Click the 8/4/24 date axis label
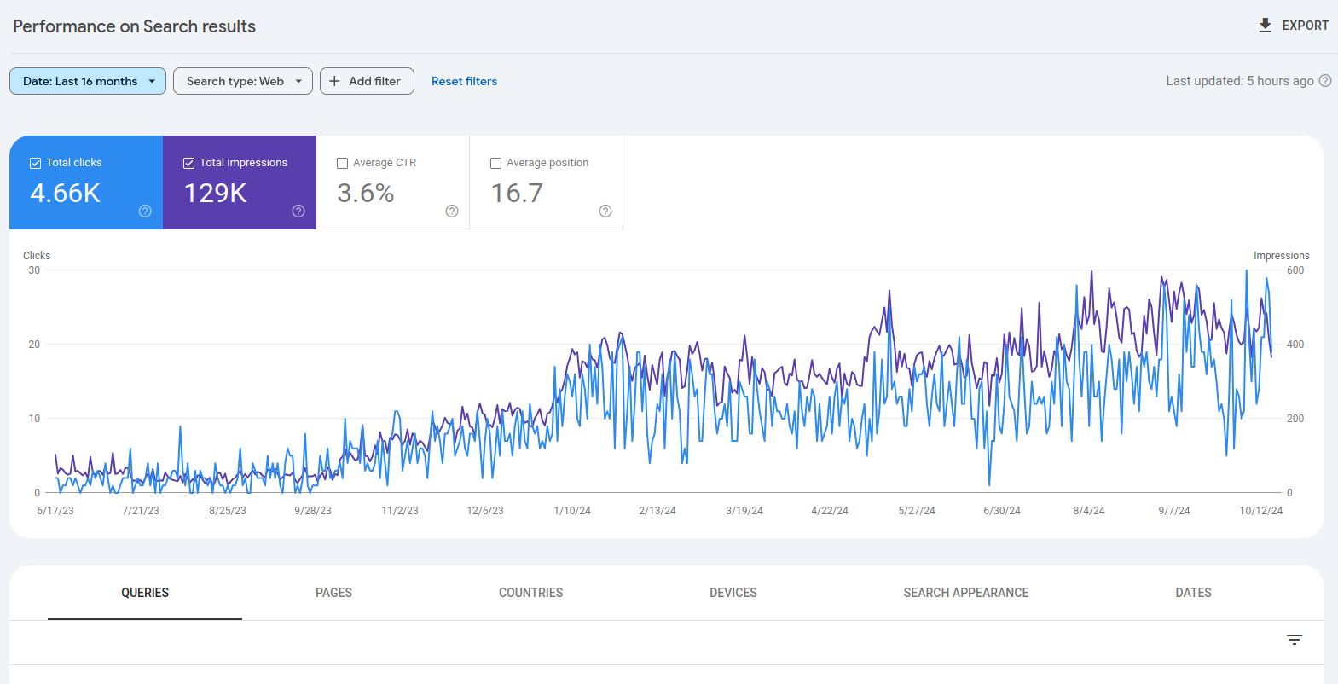This screenshot has width=1338, height=684. pos(1089,511)
